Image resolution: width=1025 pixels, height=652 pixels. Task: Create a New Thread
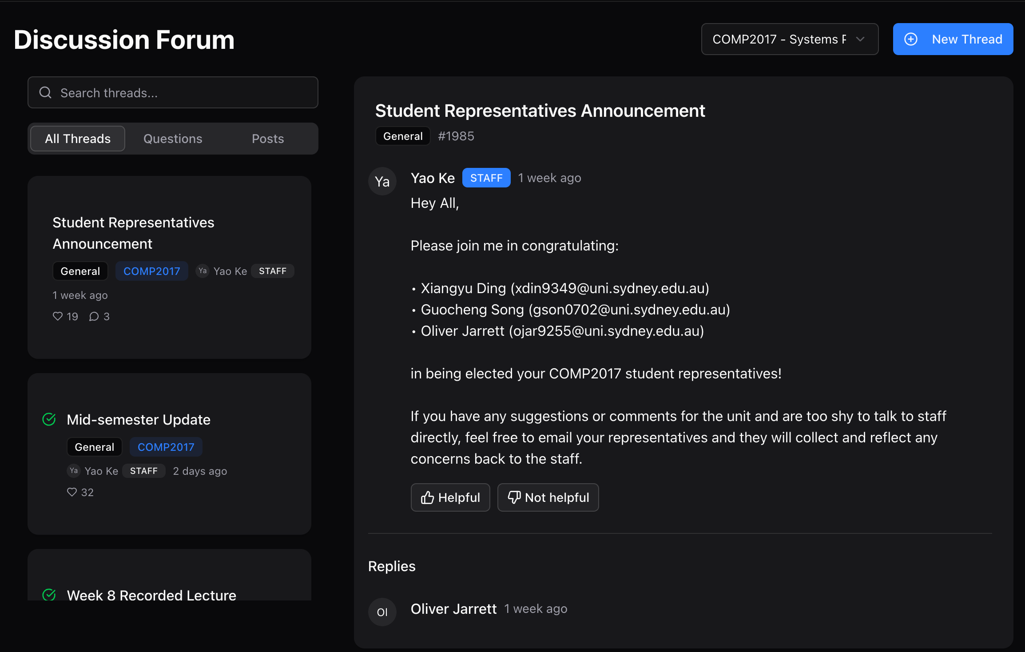[953, 39]
